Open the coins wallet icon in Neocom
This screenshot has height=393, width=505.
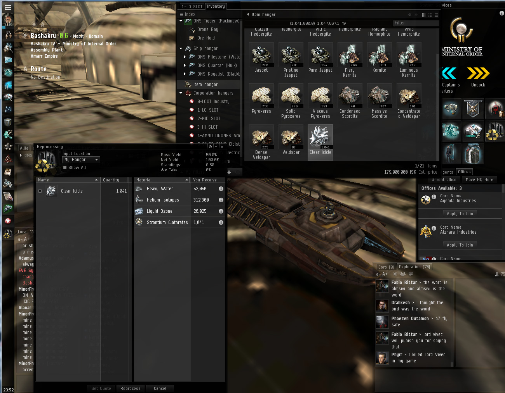(x=8, y=134)
